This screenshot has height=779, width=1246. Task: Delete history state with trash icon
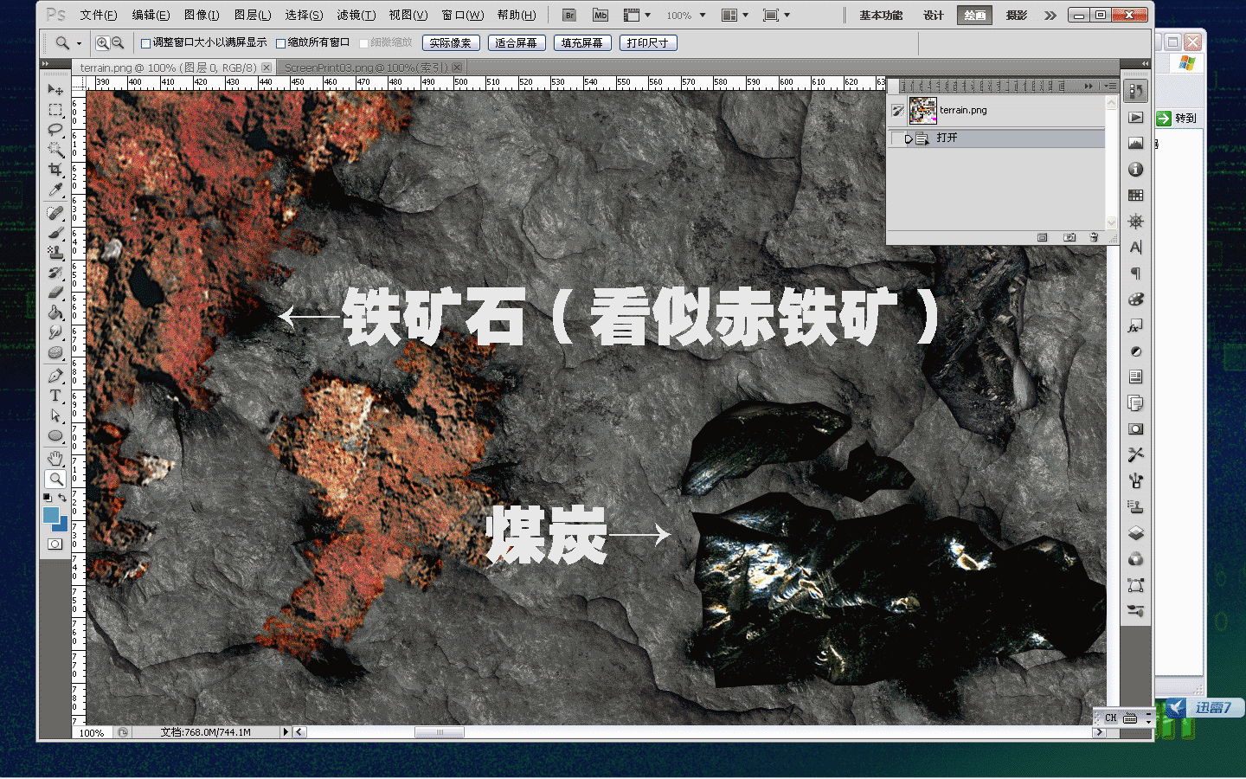(x=1094, y=237)
